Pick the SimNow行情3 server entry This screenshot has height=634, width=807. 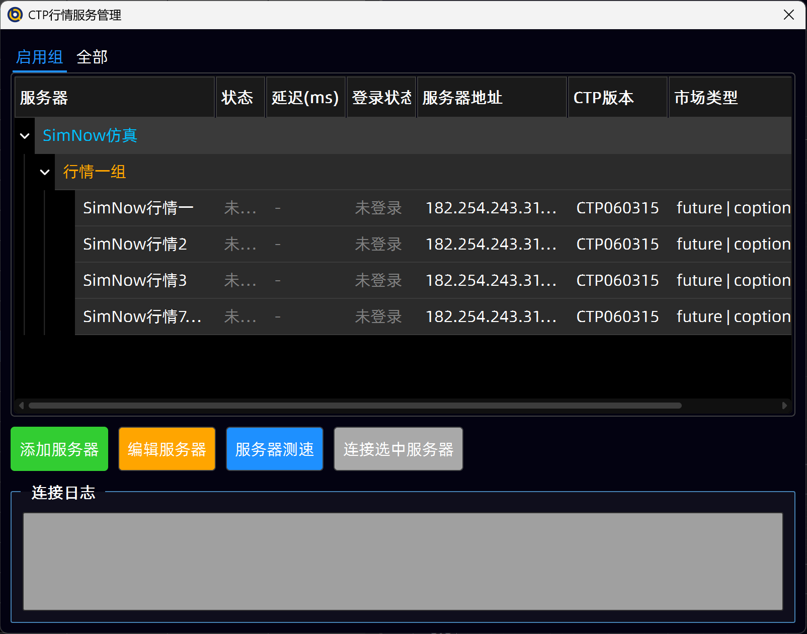[135, 280]
